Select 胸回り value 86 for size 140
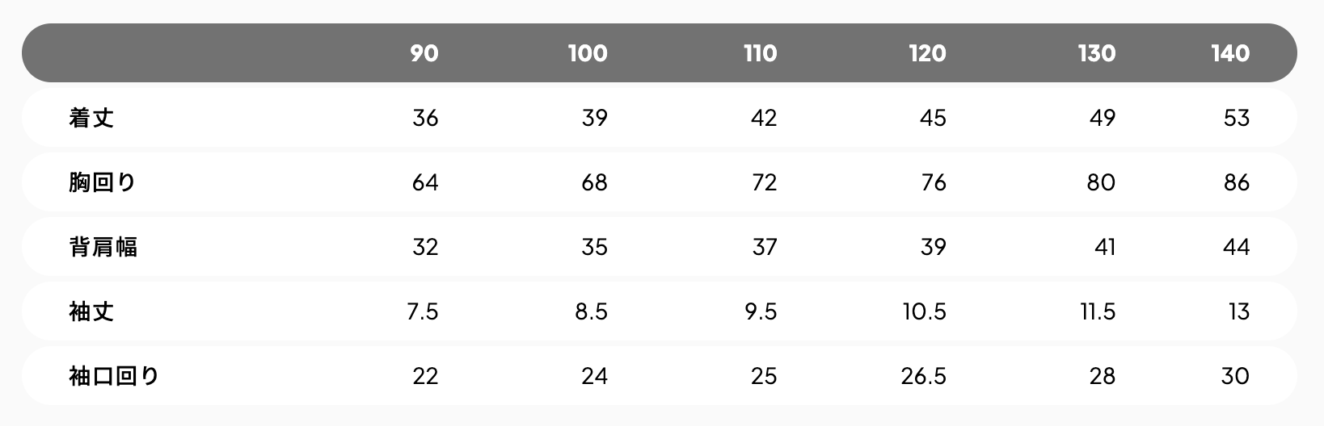Screen dimensions: 1324x426 [x=1237, y=182]
